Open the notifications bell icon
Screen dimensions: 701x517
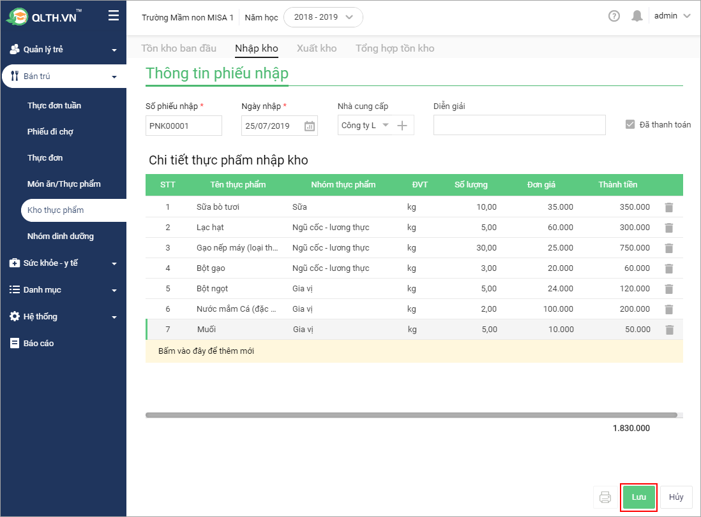(637, 17)
